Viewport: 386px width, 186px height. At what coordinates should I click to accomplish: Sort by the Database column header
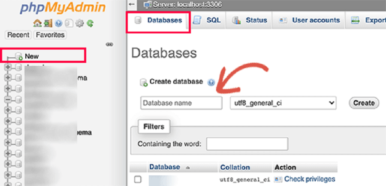click(x=165, y=167)
